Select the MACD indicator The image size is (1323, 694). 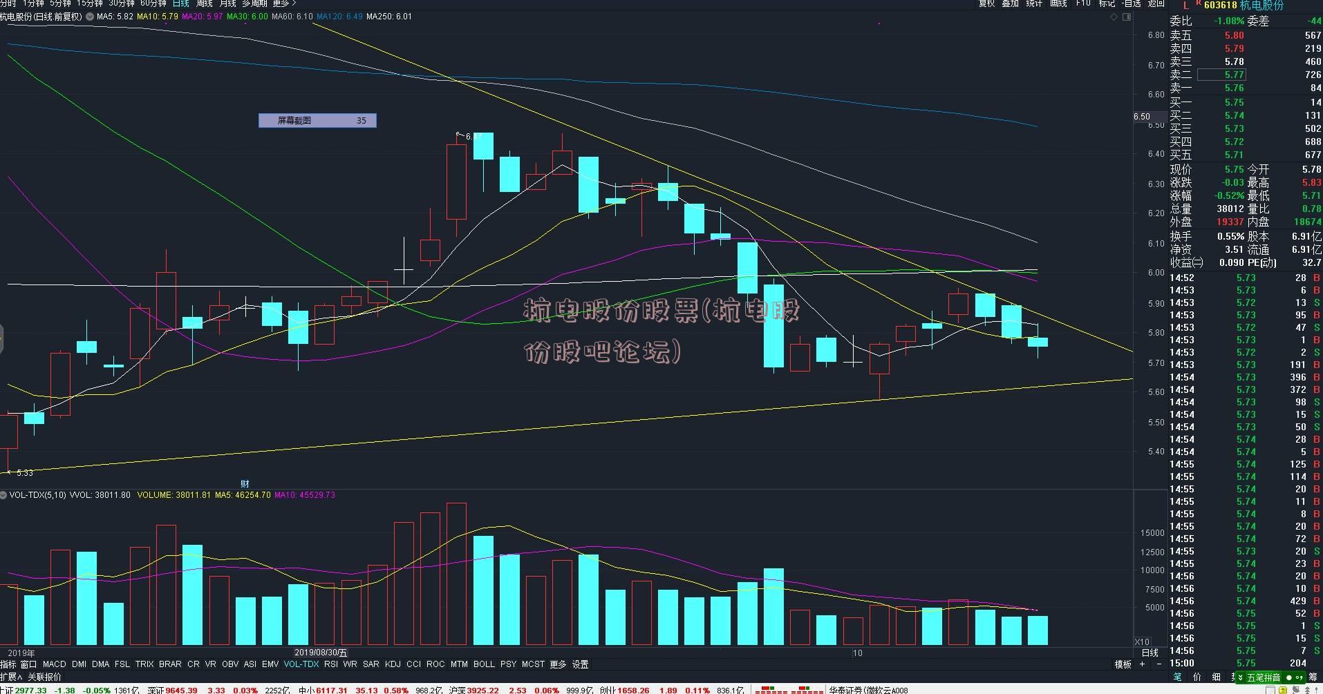coord(54,664)
